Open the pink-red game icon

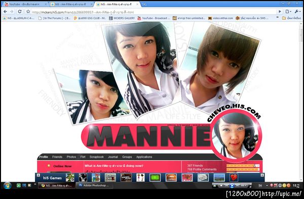pos(187,178)
